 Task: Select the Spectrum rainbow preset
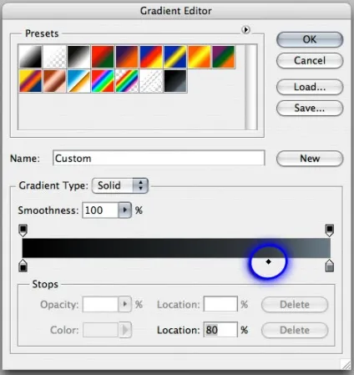103,81
